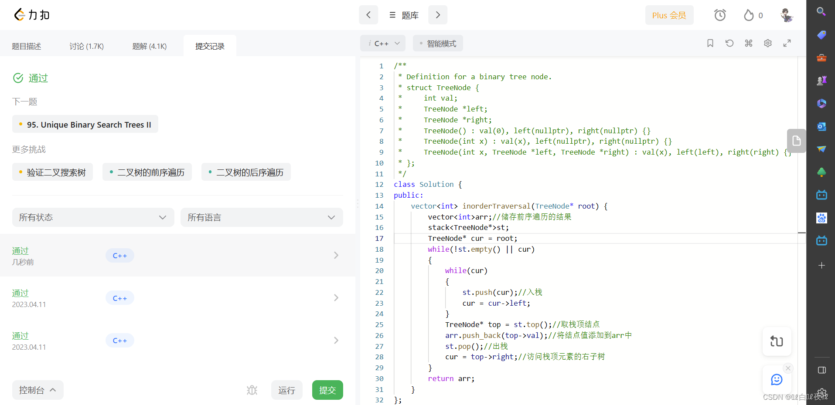Open submission from 几秒前

click(x=177, y=255)
